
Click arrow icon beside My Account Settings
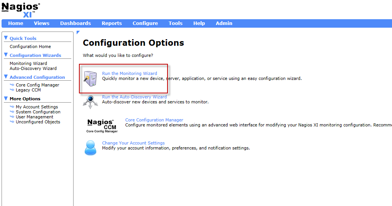tap(12, 107)
